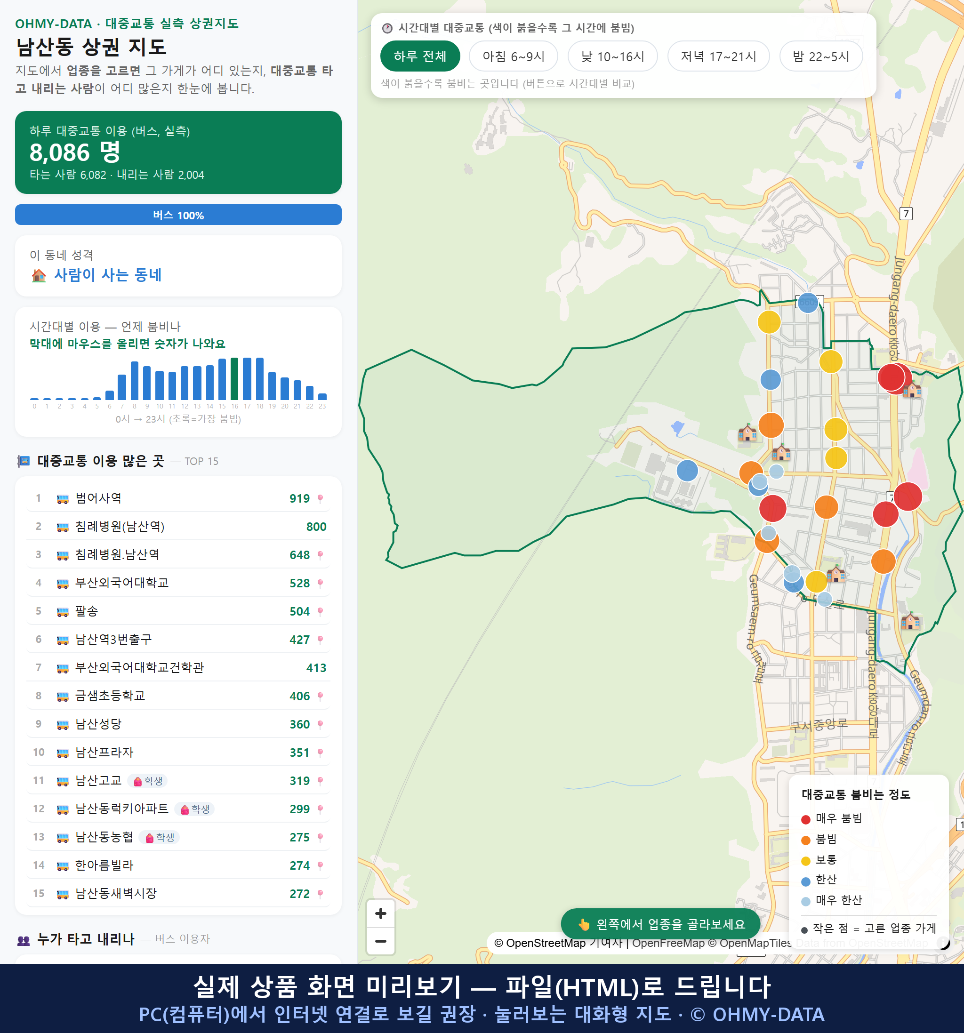Switch to 아침 6~9시 time filter
The image size is (964, 1033).
tap(513, 56)
